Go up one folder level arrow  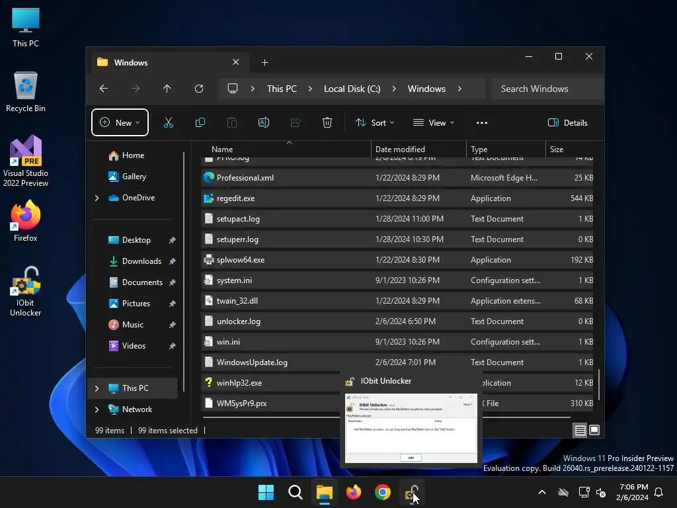[167, 89]
